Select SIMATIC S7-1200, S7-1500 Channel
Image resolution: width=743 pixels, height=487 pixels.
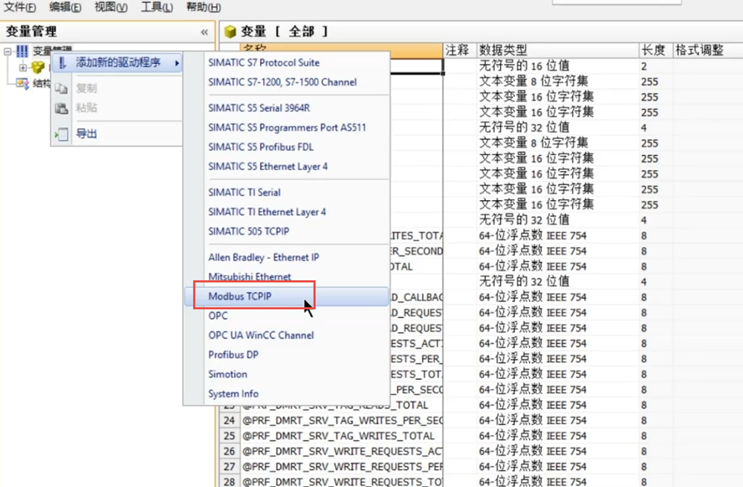coord(282,83)
